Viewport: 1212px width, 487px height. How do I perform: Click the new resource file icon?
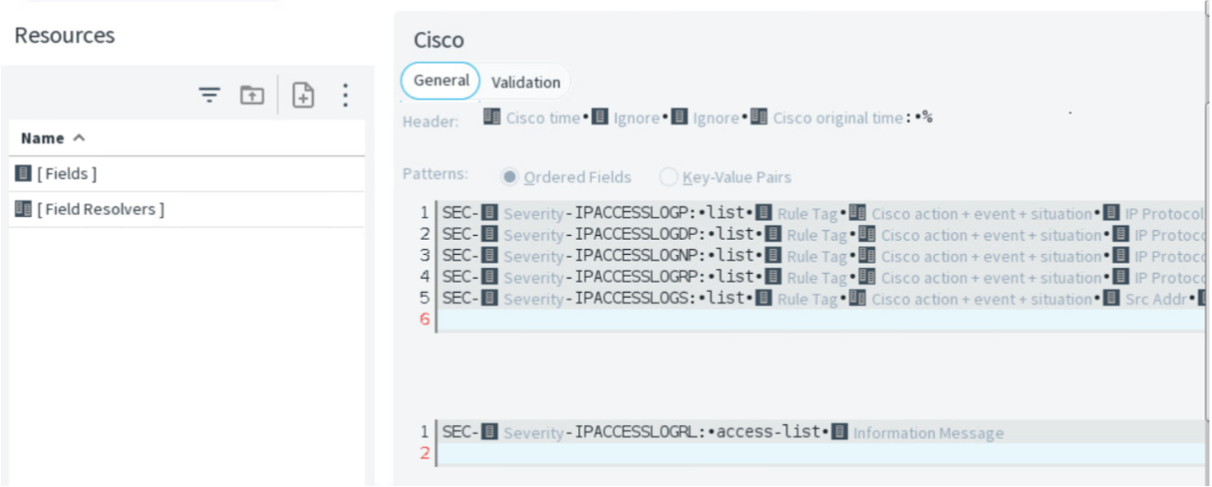click(303, 94)
